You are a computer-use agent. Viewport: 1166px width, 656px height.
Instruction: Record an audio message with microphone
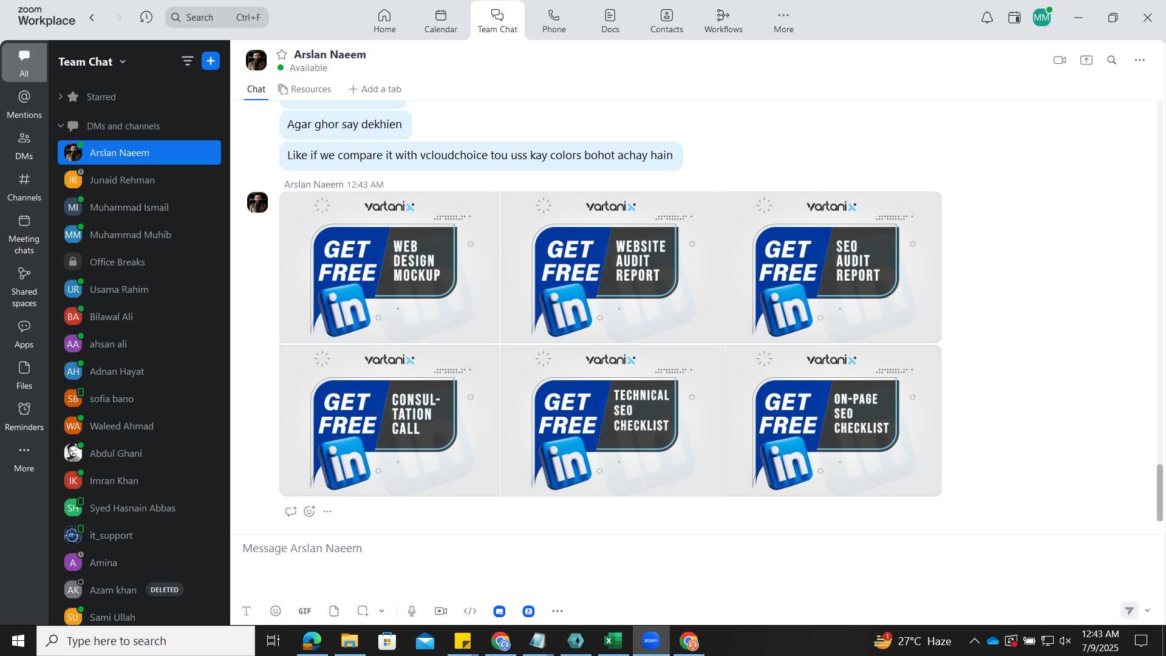click(412, 611)
